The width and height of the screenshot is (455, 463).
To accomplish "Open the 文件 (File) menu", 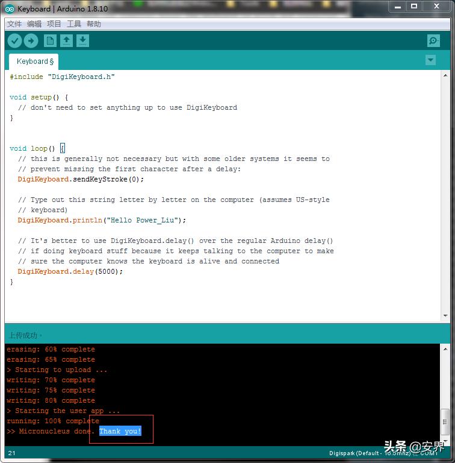I will 14,24.
